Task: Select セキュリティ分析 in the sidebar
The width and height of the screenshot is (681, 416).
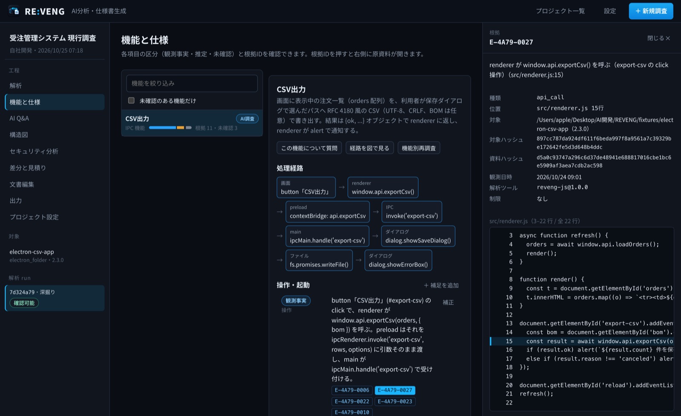Action: pos(54,152)
